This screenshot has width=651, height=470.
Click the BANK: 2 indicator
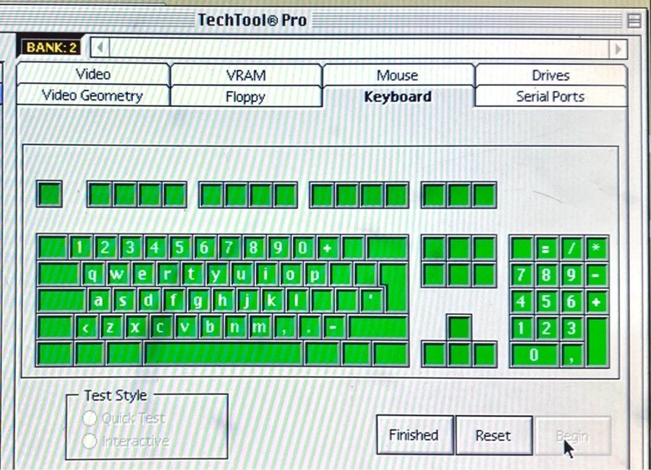click(51, 47)
